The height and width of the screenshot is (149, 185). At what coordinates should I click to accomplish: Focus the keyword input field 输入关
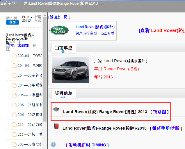[12, 18]
